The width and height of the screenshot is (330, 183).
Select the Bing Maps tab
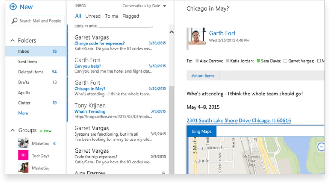[x=201, y=131]
